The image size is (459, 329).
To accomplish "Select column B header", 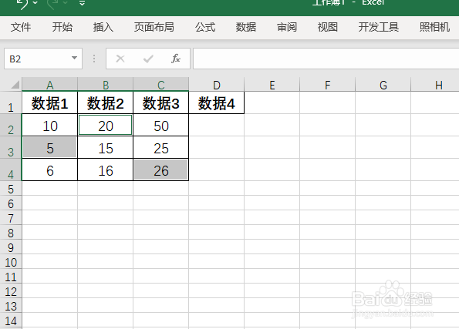I will click(x=106, y=85).
